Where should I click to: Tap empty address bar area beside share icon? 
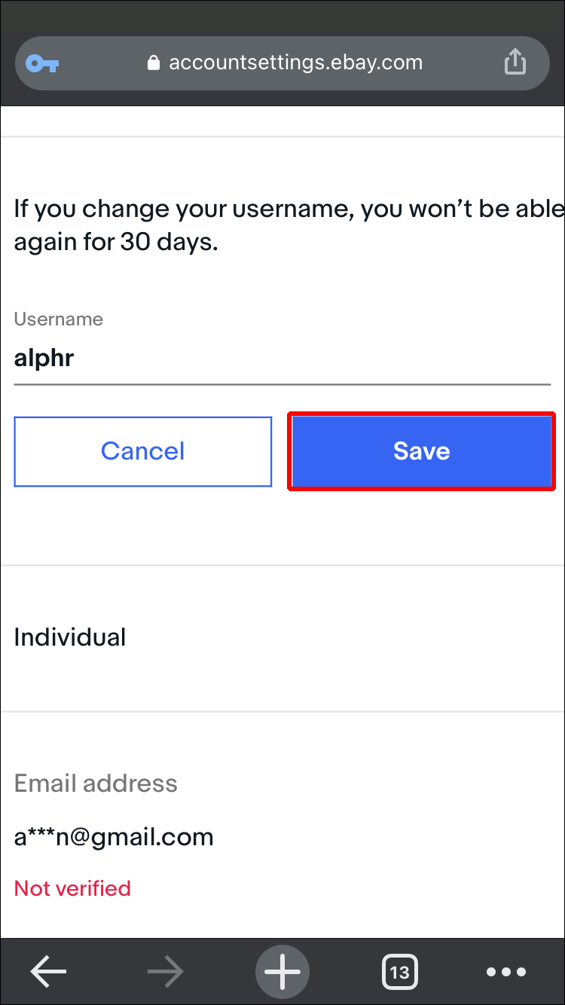coord(463,63)
